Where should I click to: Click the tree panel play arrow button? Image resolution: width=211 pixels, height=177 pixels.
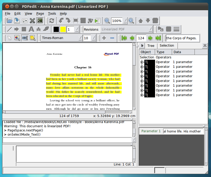tap(142, 46)
